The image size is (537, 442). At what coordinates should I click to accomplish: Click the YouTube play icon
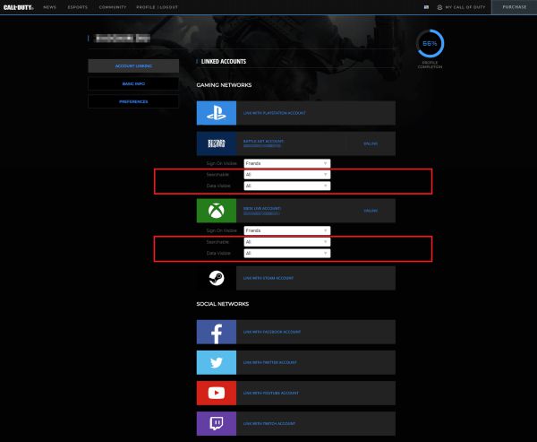click(217, 393)
